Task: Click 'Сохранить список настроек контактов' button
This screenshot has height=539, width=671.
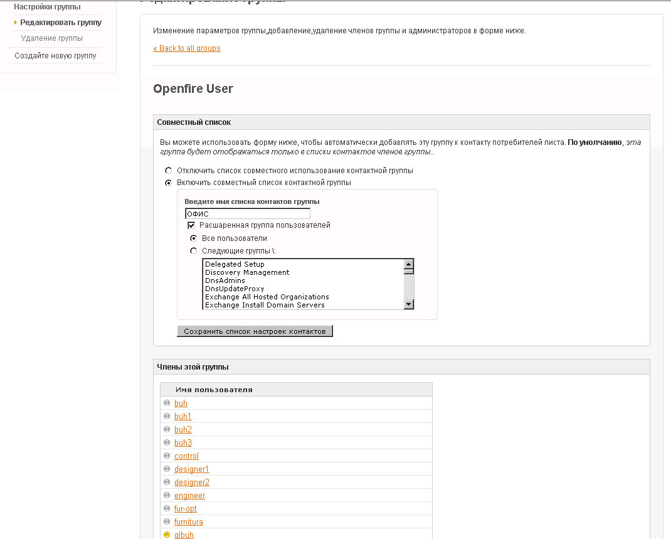Action: [x=255, y=331]
